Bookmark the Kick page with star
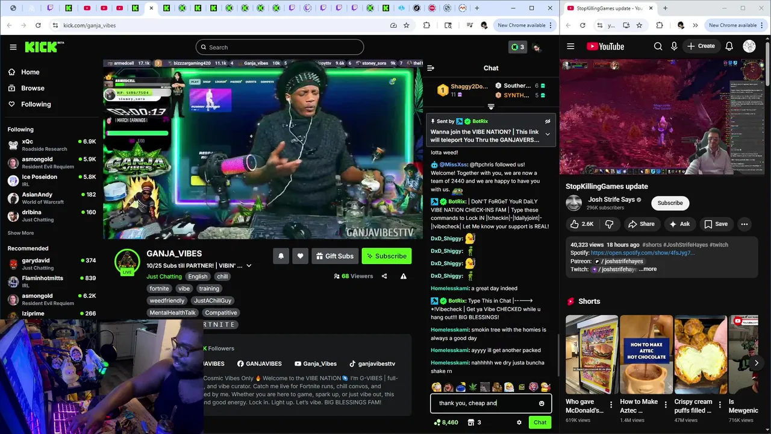 click(x=407, y=25)
